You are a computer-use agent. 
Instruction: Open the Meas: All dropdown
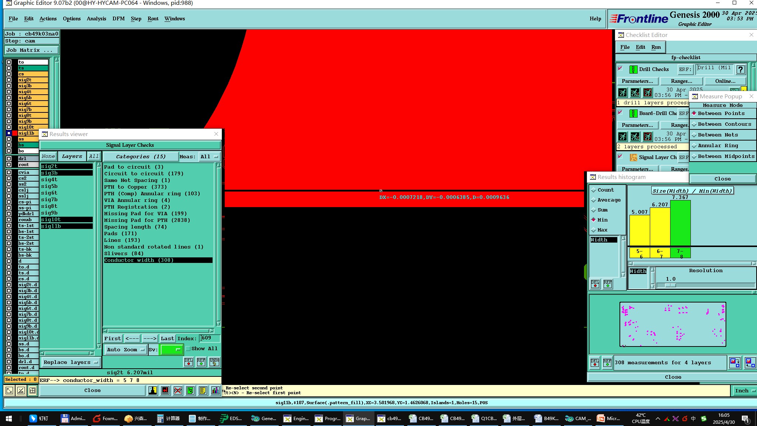coord(209,157)
